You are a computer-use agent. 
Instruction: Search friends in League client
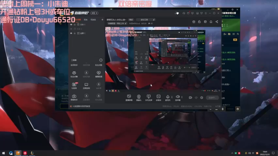[x=238, y=34]
